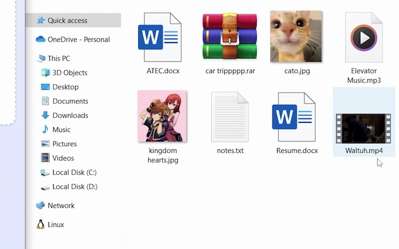Browse the Pictures folder

64,144
